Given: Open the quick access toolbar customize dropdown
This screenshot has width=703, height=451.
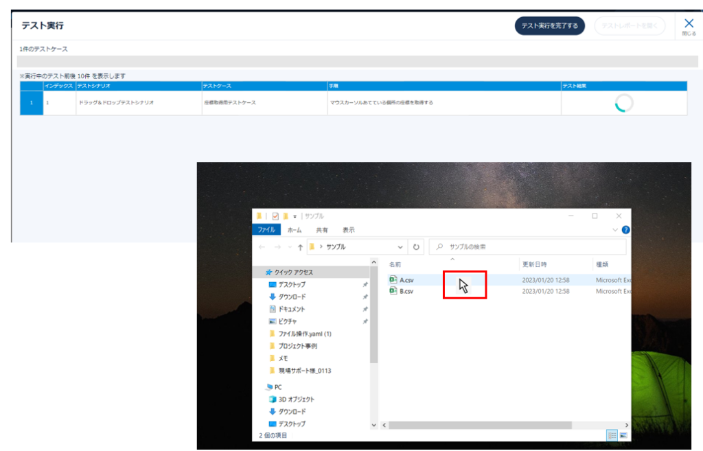Looking at the screenshot, I should 295,216.
